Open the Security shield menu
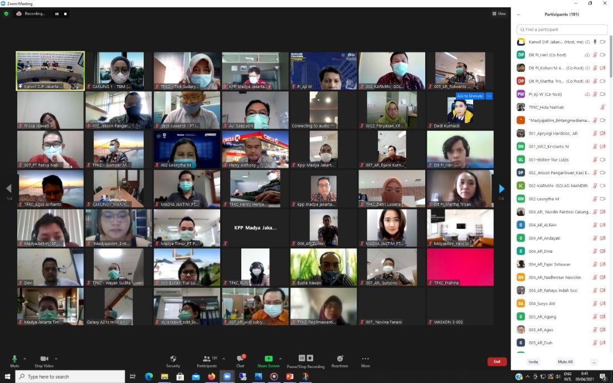 [173, 360]
